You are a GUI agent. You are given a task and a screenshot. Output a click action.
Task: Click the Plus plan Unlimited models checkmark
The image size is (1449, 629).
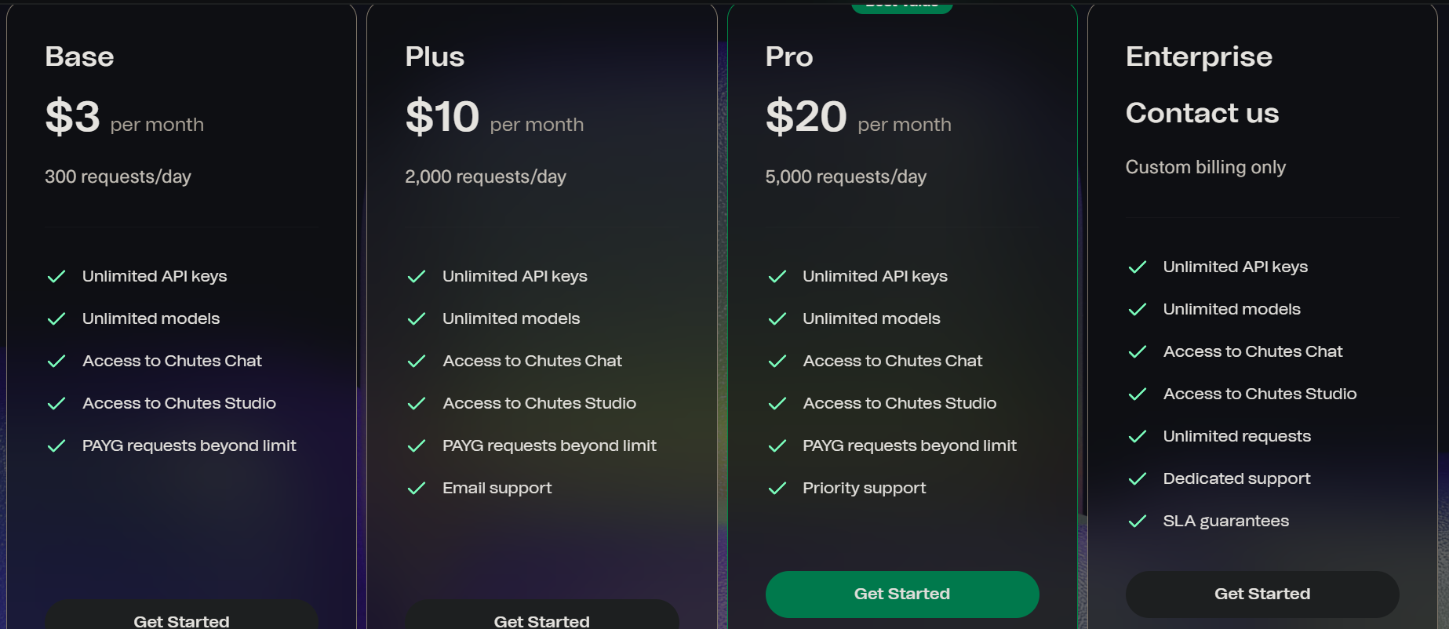417,319
